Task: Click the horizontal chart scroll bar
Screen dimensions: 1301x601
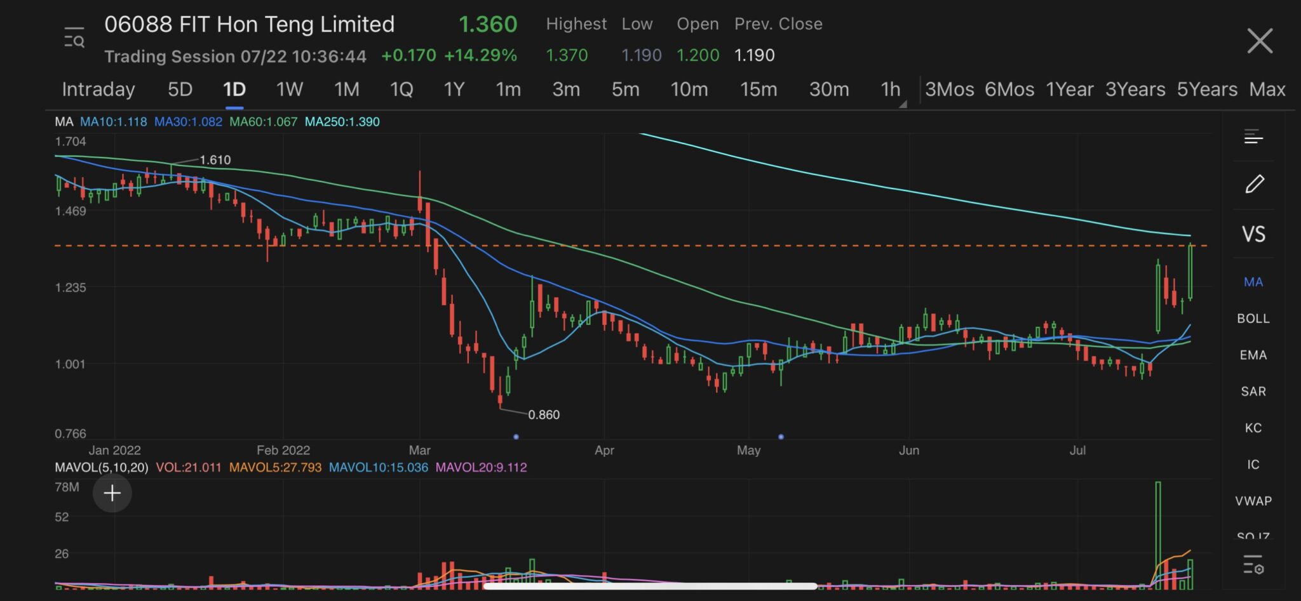Action: coord(650,586)
